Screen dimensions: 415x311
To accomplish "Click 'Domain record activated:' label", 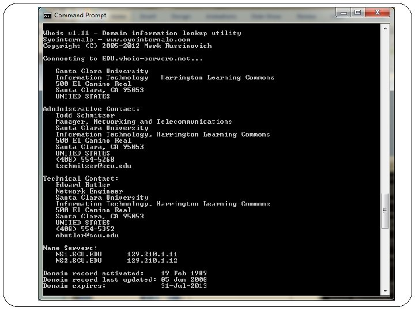I will pyautogui.click(x=93, y=273).
